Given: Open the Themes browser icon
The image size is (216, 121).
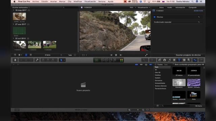Looking at the screenshot, I should pyautogui.click(x=189, y=60).
